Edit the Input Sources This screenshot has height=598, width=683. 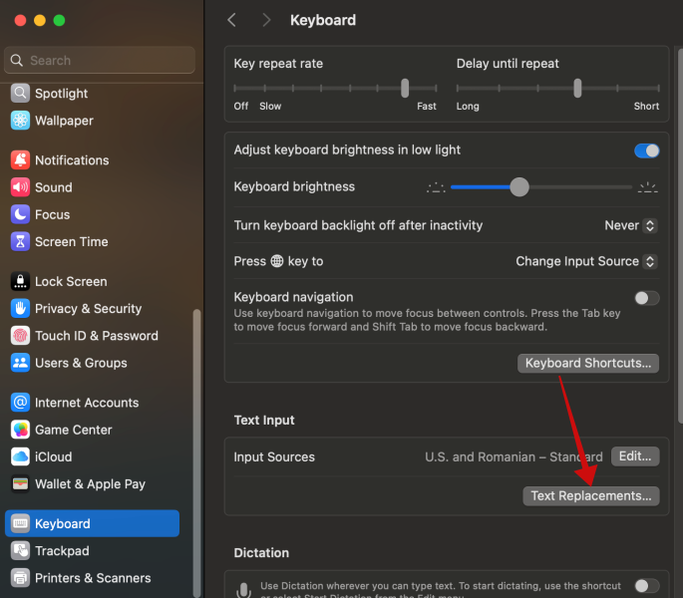pos(635,456)
